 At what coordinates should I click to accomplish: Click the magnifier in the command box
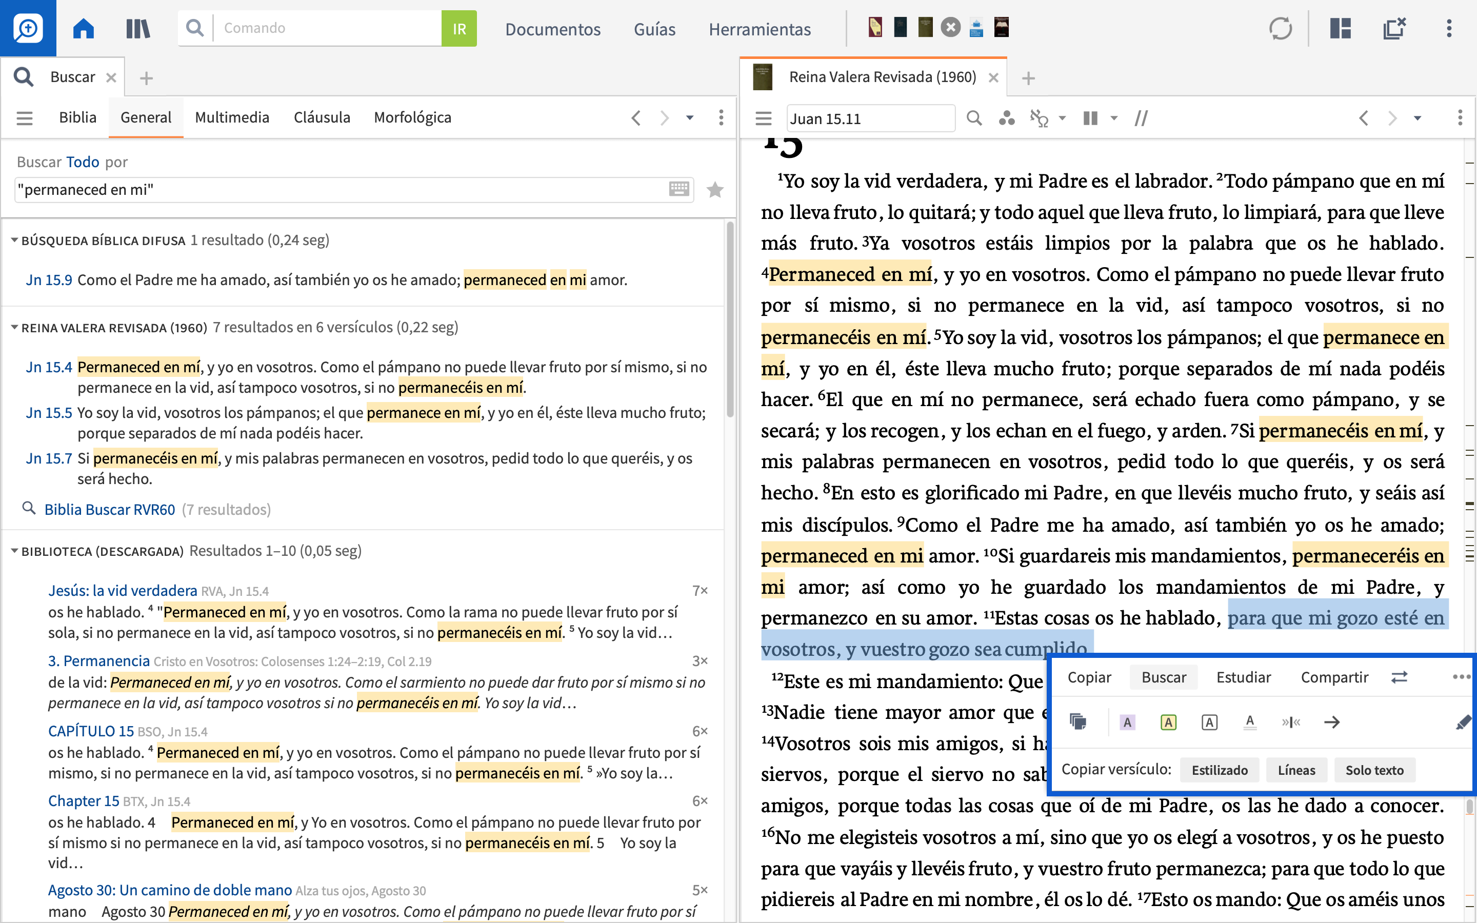[195, 28]
